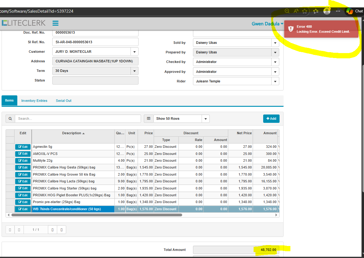Viewport: 364px width, 258px height.
Task: Click the Add item button
Action: tap(271, 119)
